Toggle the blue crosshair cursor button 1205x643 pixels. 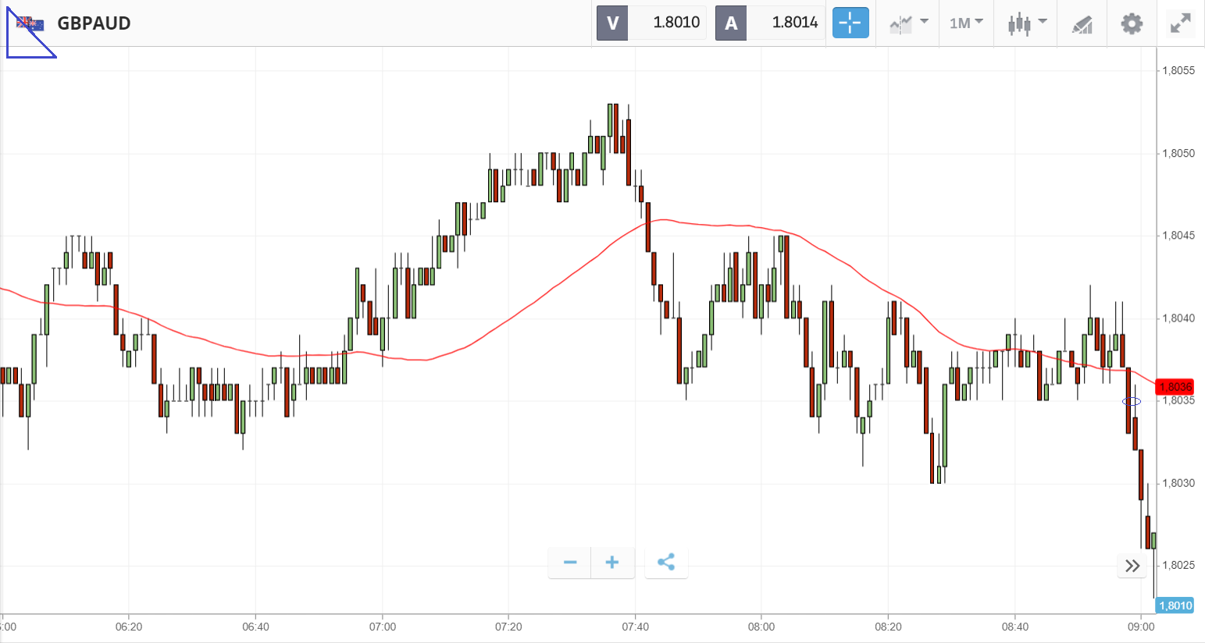pos(850,23)
